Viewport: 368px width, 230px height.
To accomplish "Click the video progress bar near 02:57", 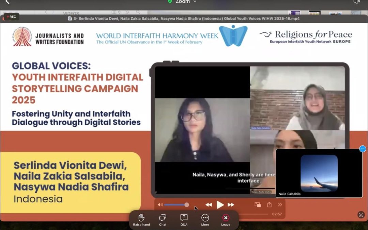I will tap(254, 214).
